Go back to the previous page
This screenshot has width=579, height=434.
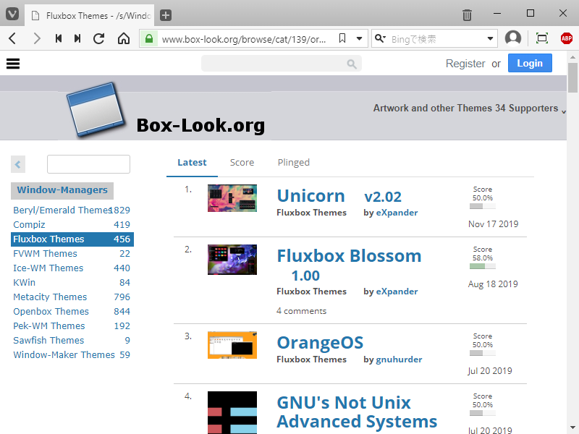[x=12, y=38]
